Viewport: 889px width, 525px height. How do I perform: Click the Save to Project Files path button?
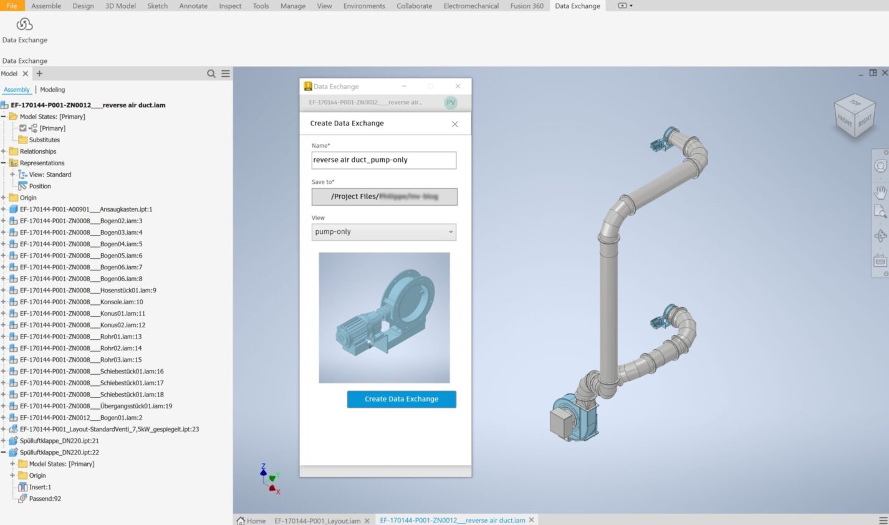384,196
